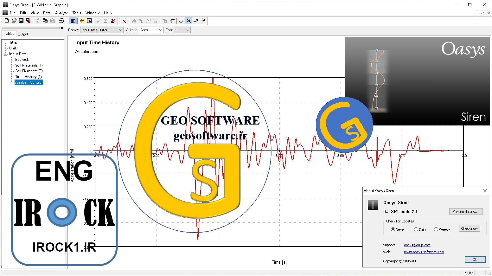Click the Version details button
The height and width of the screenshot is (276, 492).
pos(466,212)
